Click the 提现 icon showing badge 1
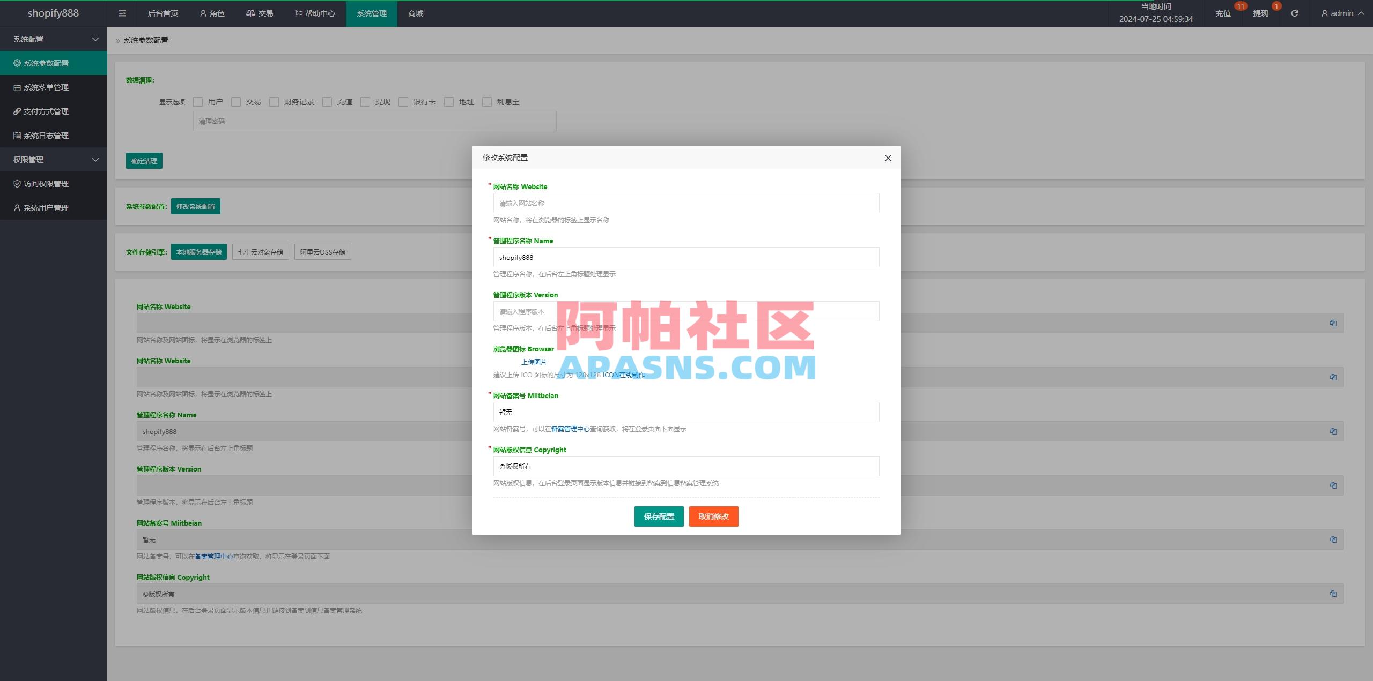Viewport: 1373px width, 681px height. click(1261, 13)
